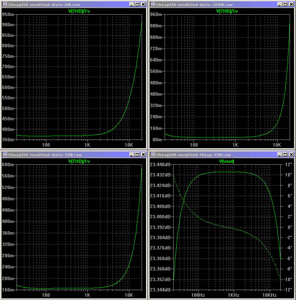
Task: Click the waveform icon in the 100W window title
Action: coord(153,4)
